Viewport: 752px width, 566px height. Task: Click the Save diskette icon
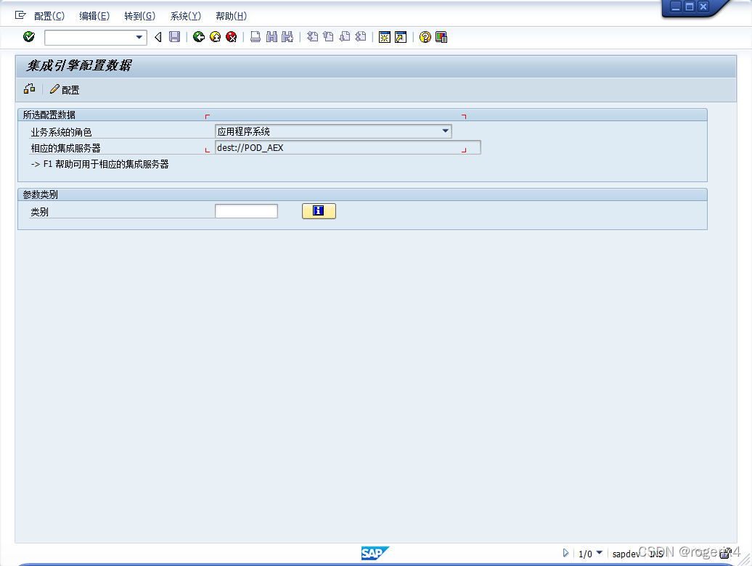[x=174, y=37]
